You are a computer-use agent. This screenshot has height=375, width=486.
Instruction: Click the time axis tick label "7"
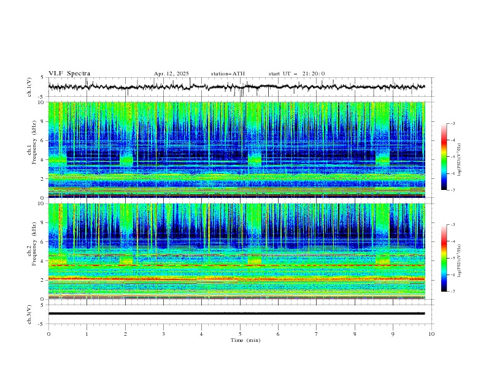[x=317, y=334]
